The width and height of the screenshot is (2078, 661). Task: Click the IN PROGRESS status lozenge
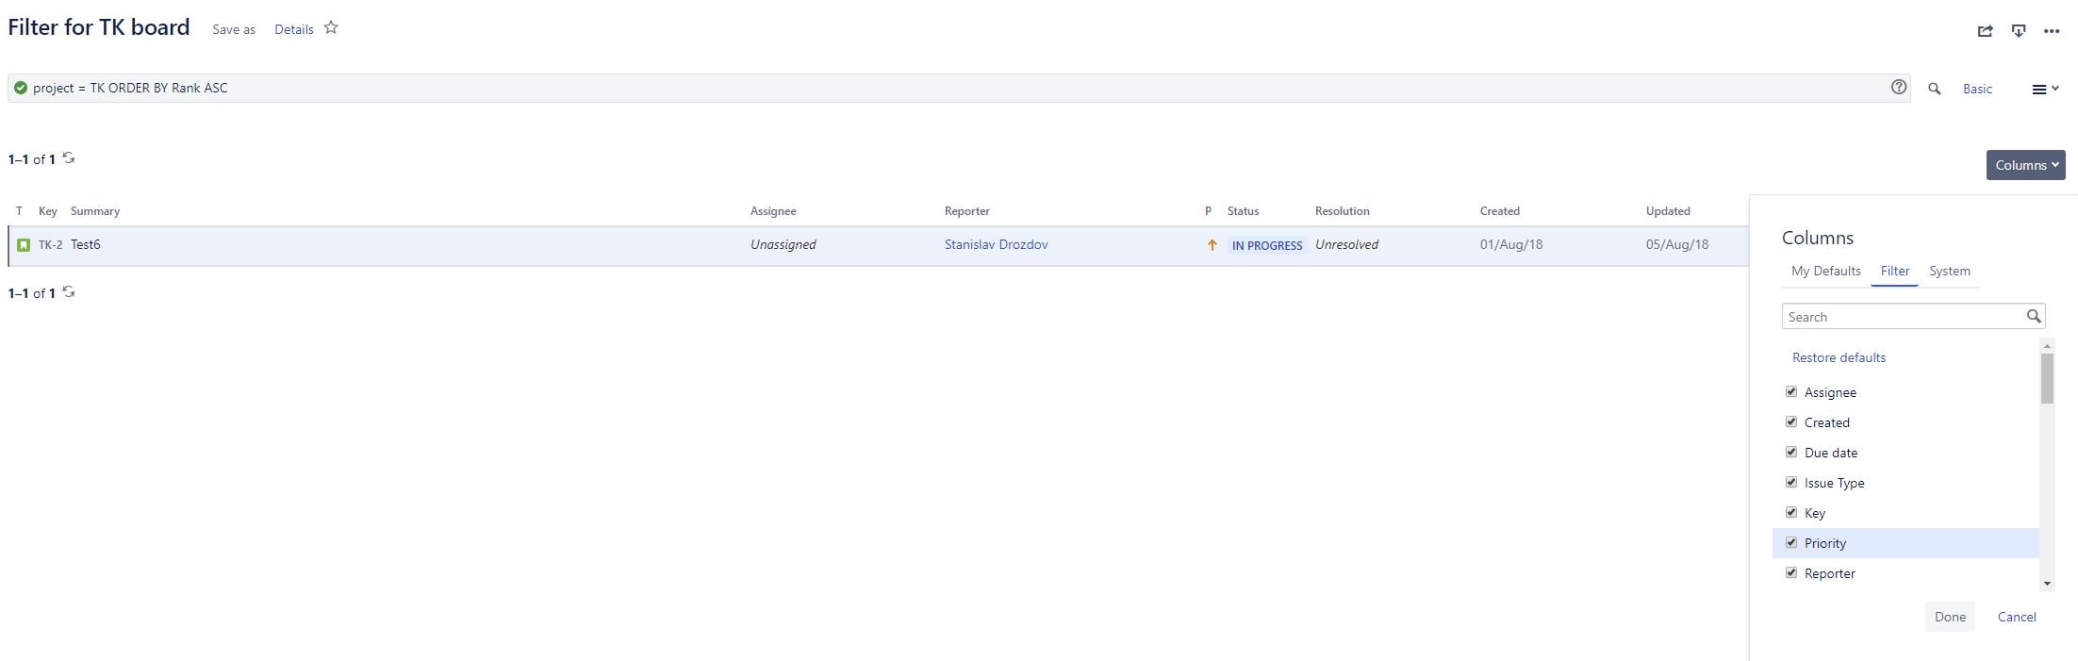pos(1267,245)
